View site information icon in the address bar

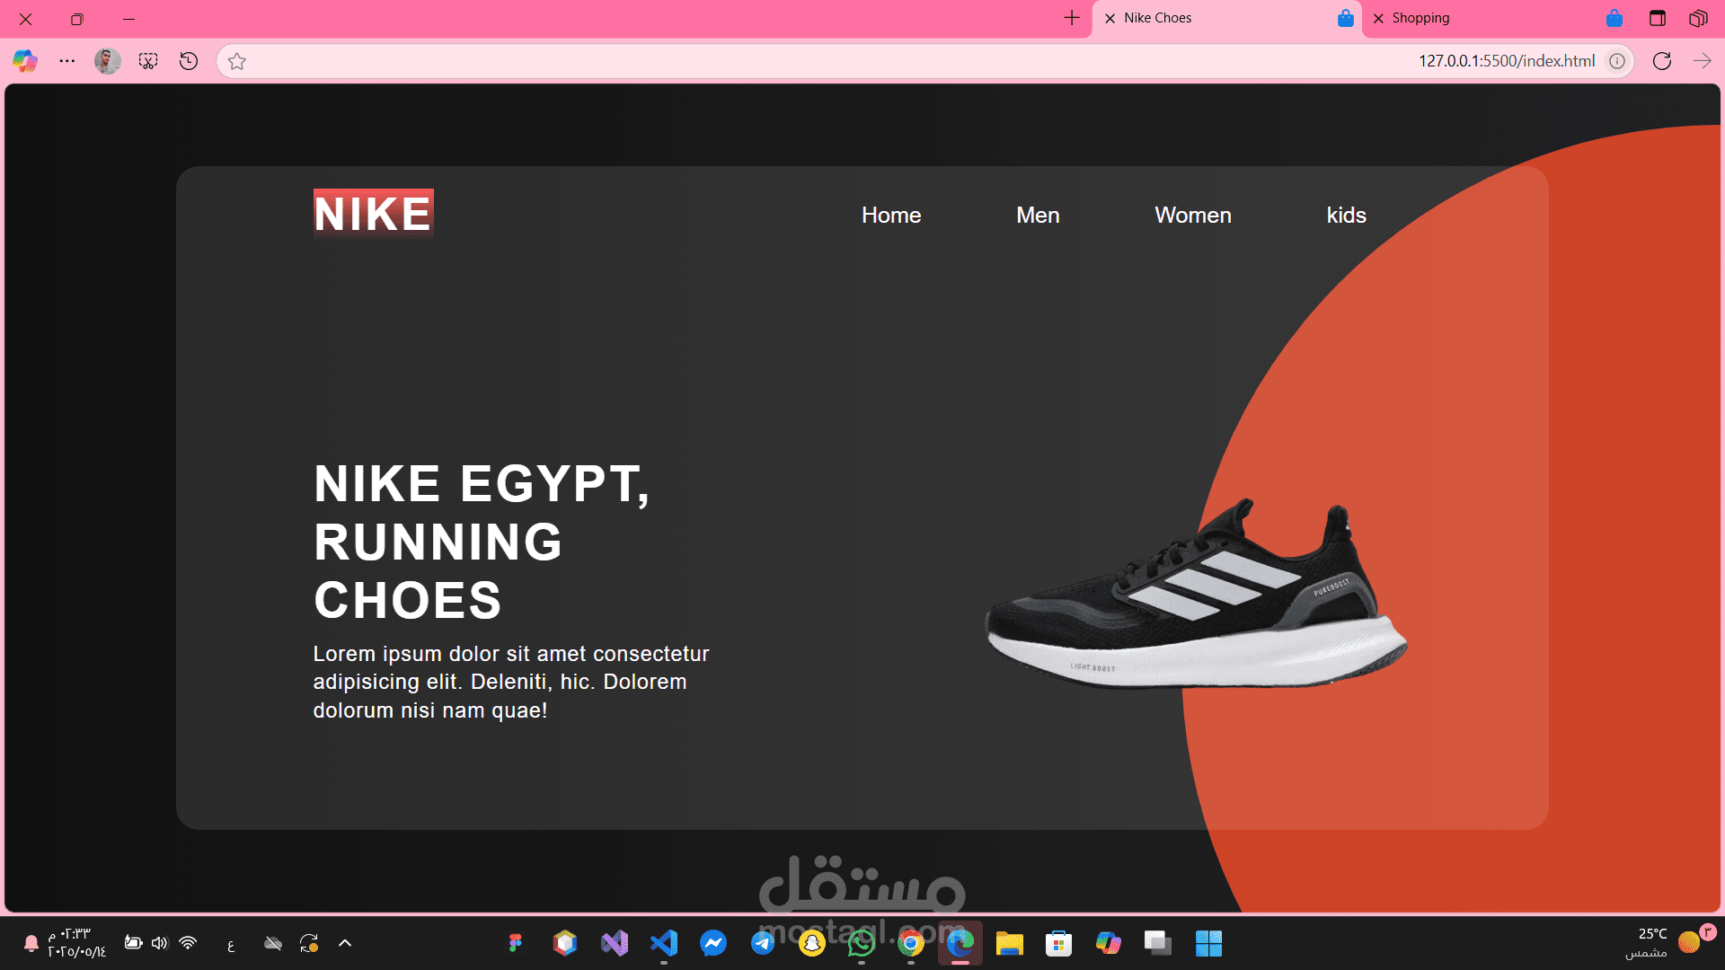pyautogui.click(x=1617, y=61)
